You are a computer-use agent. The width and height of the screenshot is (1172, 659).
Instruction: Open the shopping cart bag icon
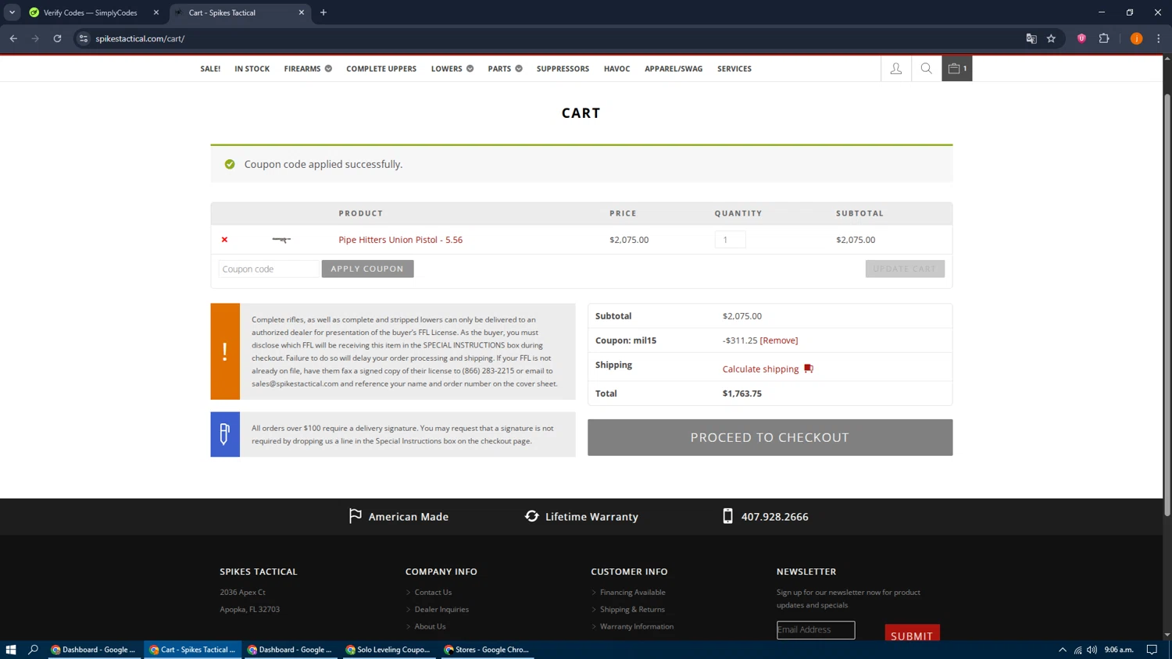coord(956,69)
